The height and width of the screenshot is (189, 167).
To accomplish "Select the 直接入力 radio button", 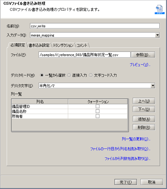I will pyautogui.click(x=69, y=75).
